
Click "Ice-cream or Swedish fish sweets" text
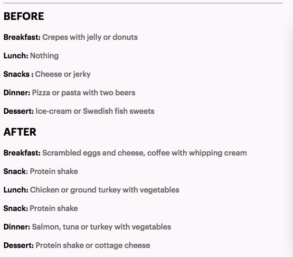click(x=95, y=111)
